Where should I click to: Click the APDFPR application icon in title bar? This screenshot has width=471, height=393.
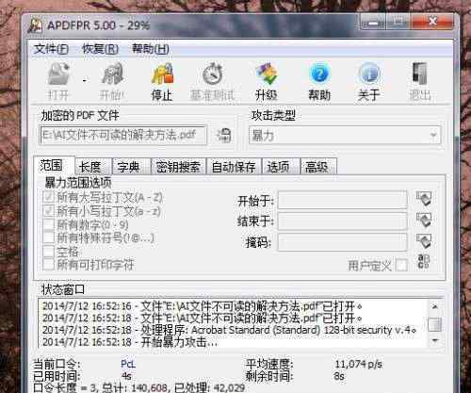pos(35,25)
